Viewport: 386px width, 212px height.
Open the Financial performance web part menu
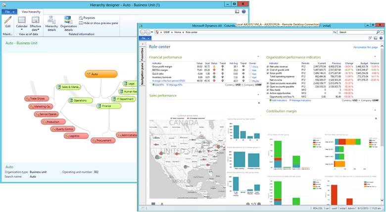click(x=258, y=56)
